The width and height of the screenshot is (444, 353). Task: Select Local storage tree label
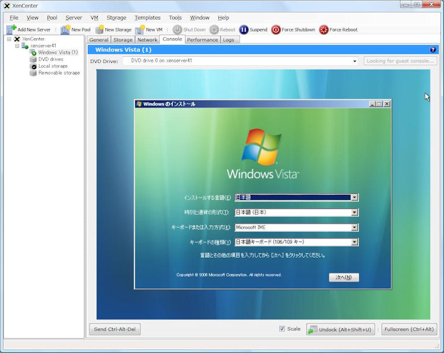click(53, 66)
